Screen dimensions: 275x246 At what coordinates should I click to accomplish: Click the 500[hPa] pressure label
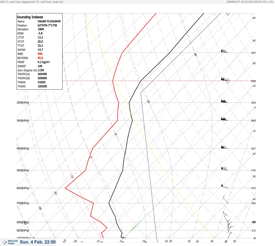pyautogui.click(x=23, y=170)
